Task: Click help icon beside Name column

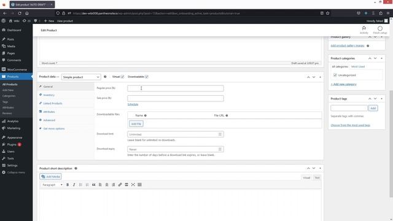Action: click(146, 115)
